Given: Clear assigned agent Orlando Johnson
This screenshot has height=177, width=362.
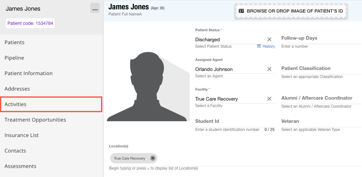Looking at the screenshot, I should click(269, 69).
